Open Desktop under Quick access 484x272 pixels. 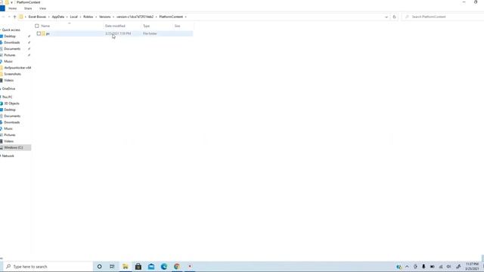pos(10,36)
